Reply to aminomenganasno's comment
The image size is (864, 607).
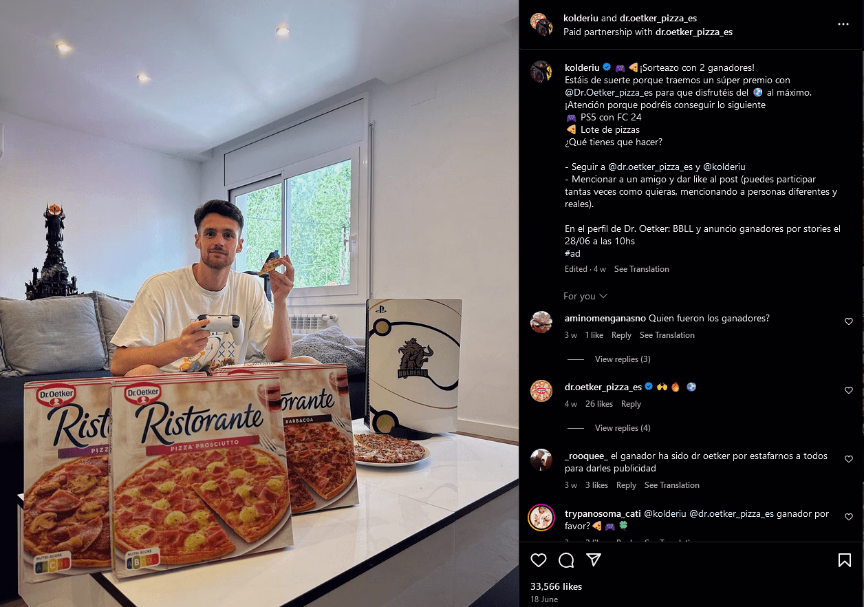[x=621, y=335]
